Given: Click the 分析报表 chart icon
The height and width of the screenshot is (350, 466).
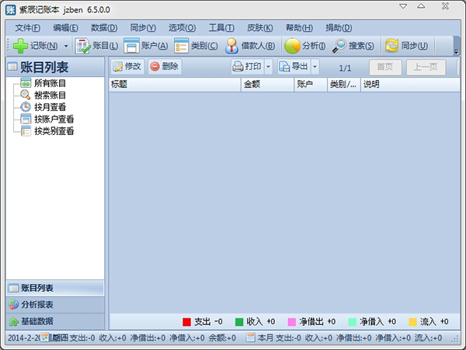Looking at the screenshot, I should 13,304.
